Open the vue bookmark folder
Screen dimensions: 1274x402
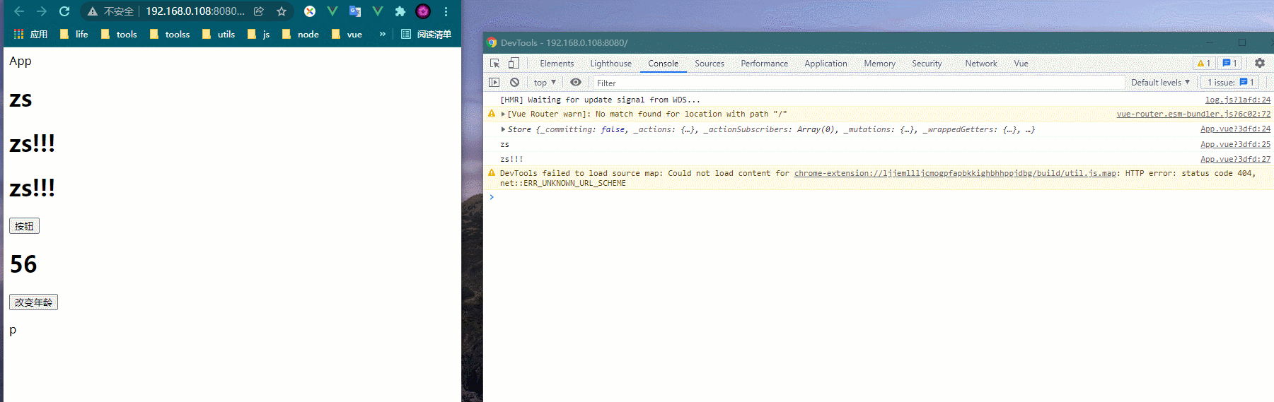point(347,34)
